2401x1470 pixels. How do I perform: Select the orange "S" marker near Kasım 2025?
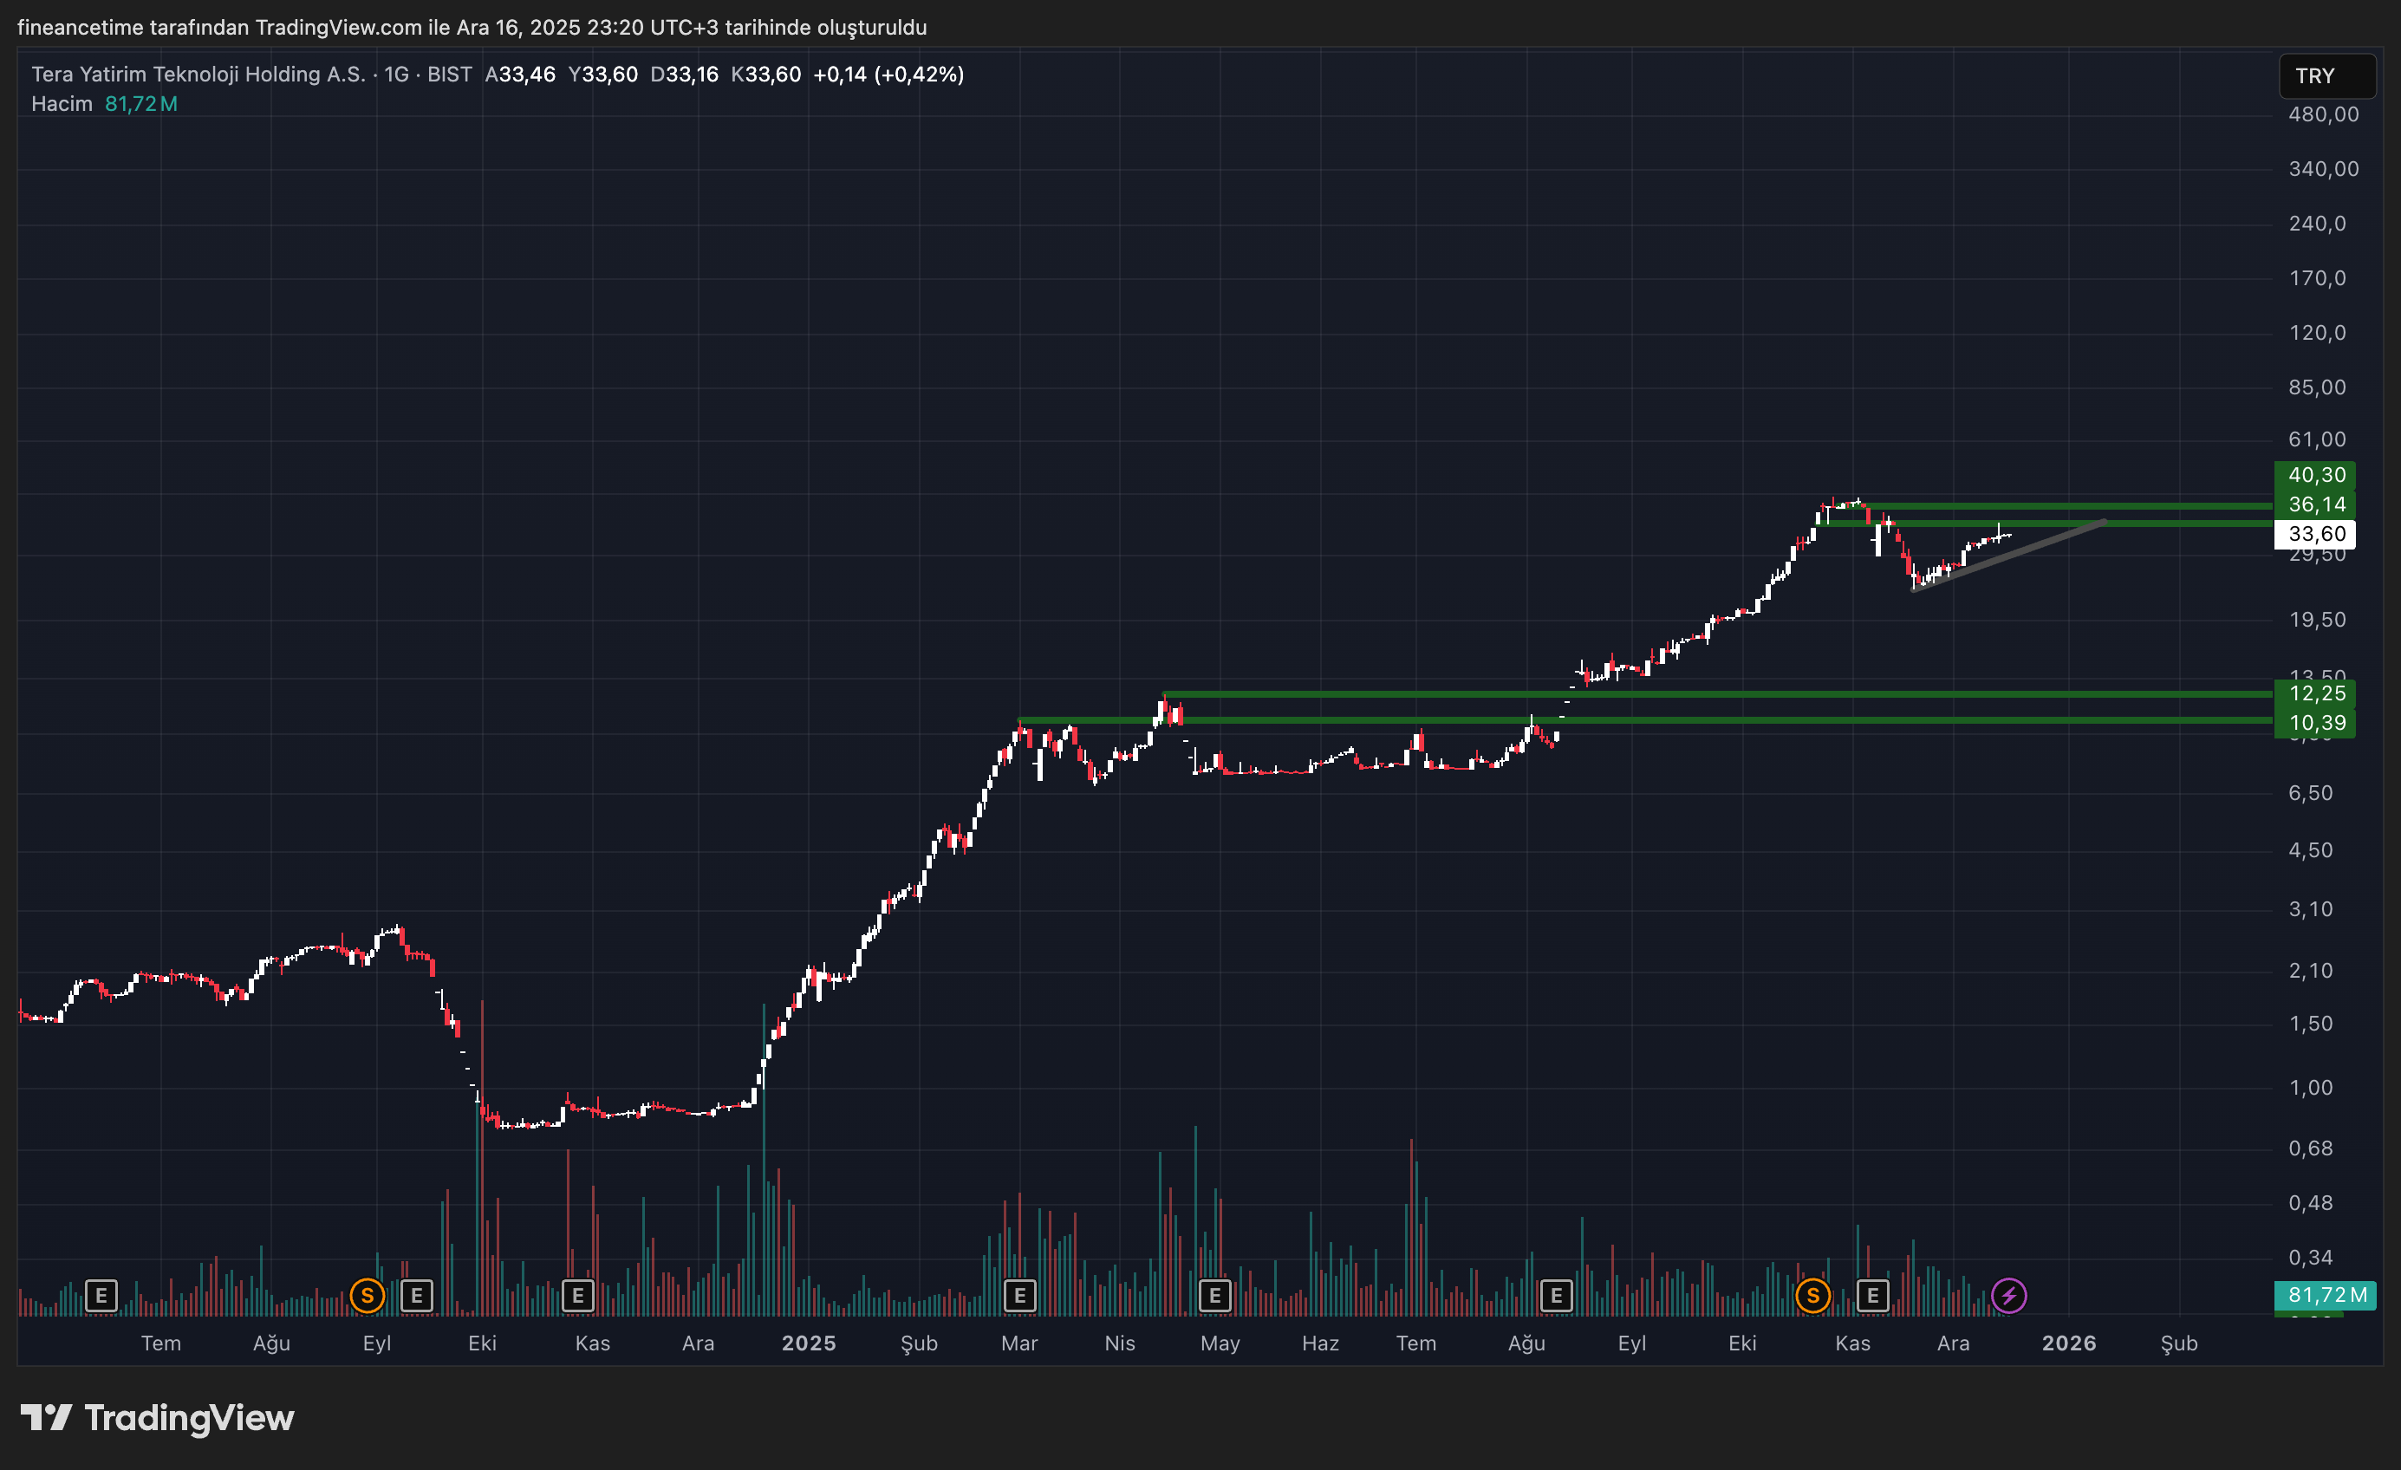tap(1813, 1297)
